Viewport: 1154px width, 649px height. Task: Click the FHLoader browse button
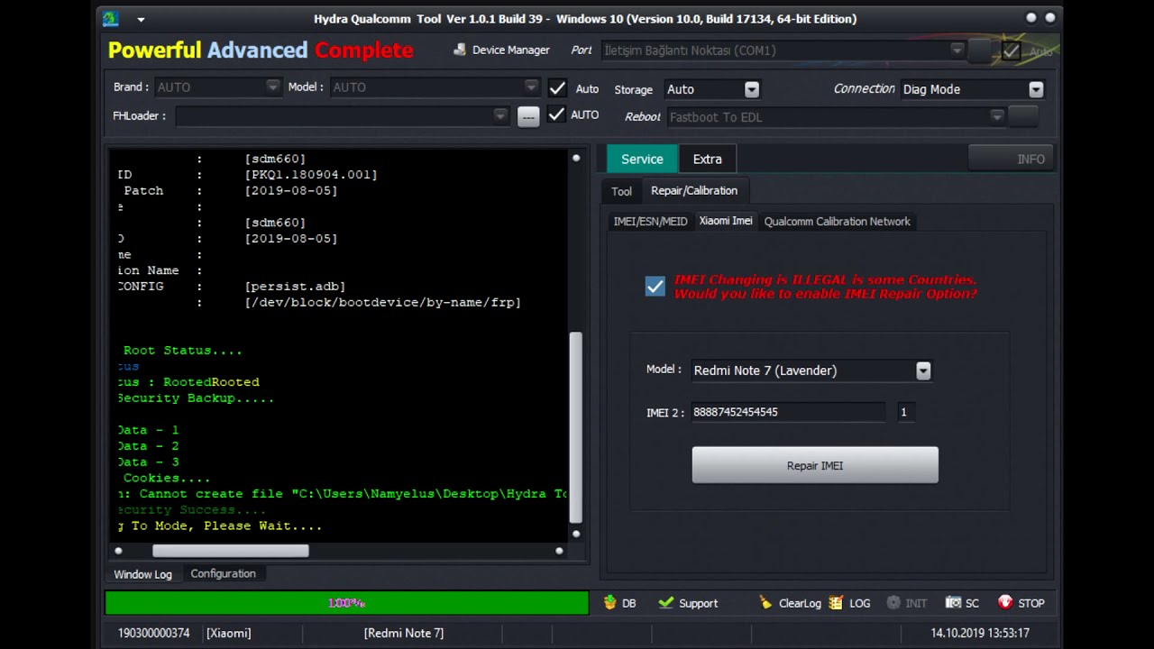coord(528,116)
